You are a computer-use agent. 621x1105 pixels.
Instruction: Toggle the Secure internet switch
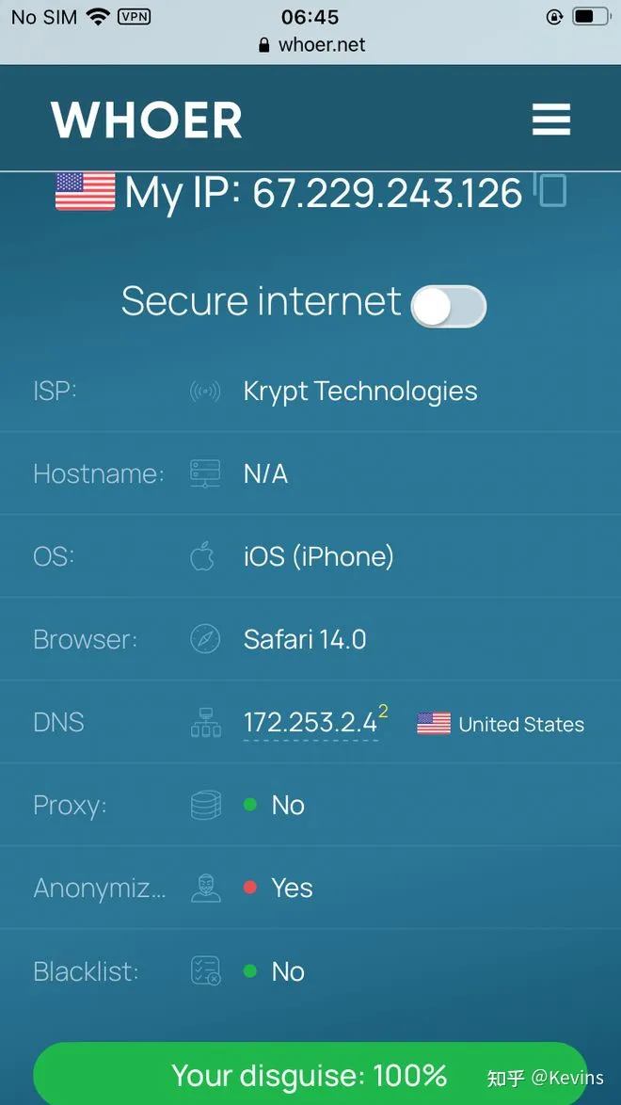click(449, 307)
